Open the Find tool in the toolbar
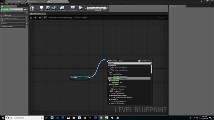The image size is (214, 120). 53,8
